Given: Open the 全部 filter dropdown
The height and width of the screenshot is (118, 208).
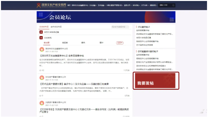Looking at the screenshot, I should pos(120,43).
